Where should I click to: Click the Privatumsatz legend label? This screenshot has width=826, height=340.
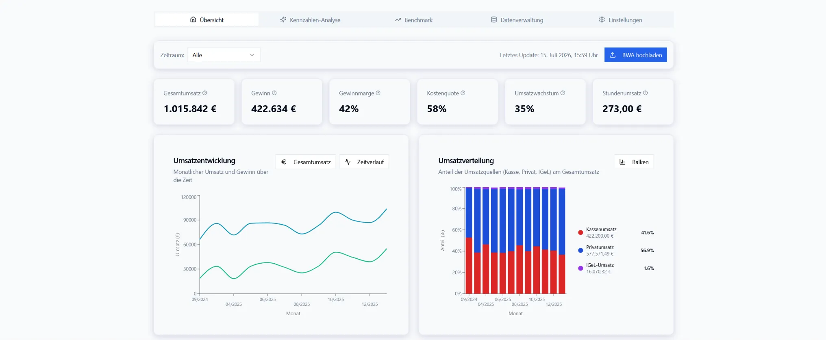pos(600,247)
